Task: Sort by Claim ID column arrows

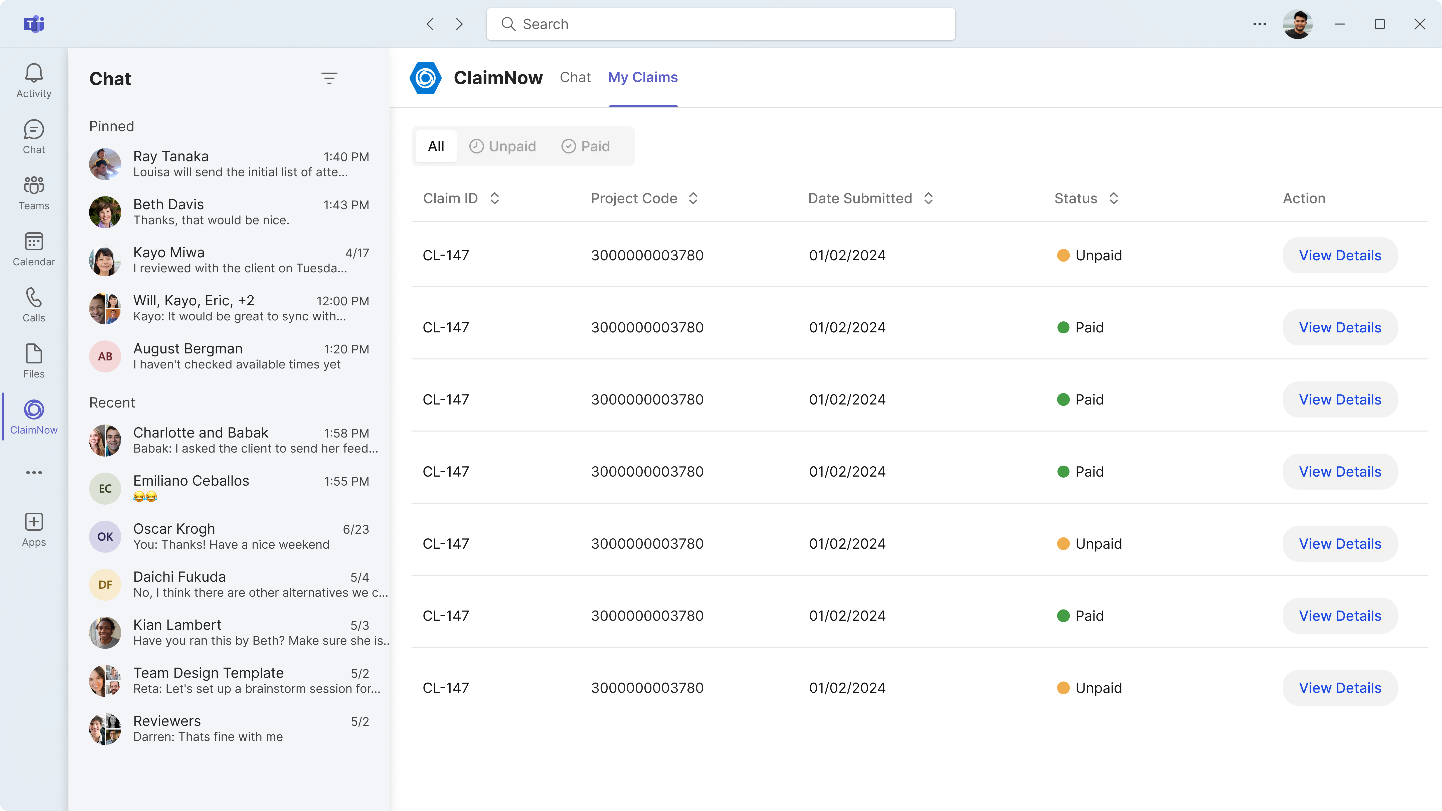Action: (494, 198)
